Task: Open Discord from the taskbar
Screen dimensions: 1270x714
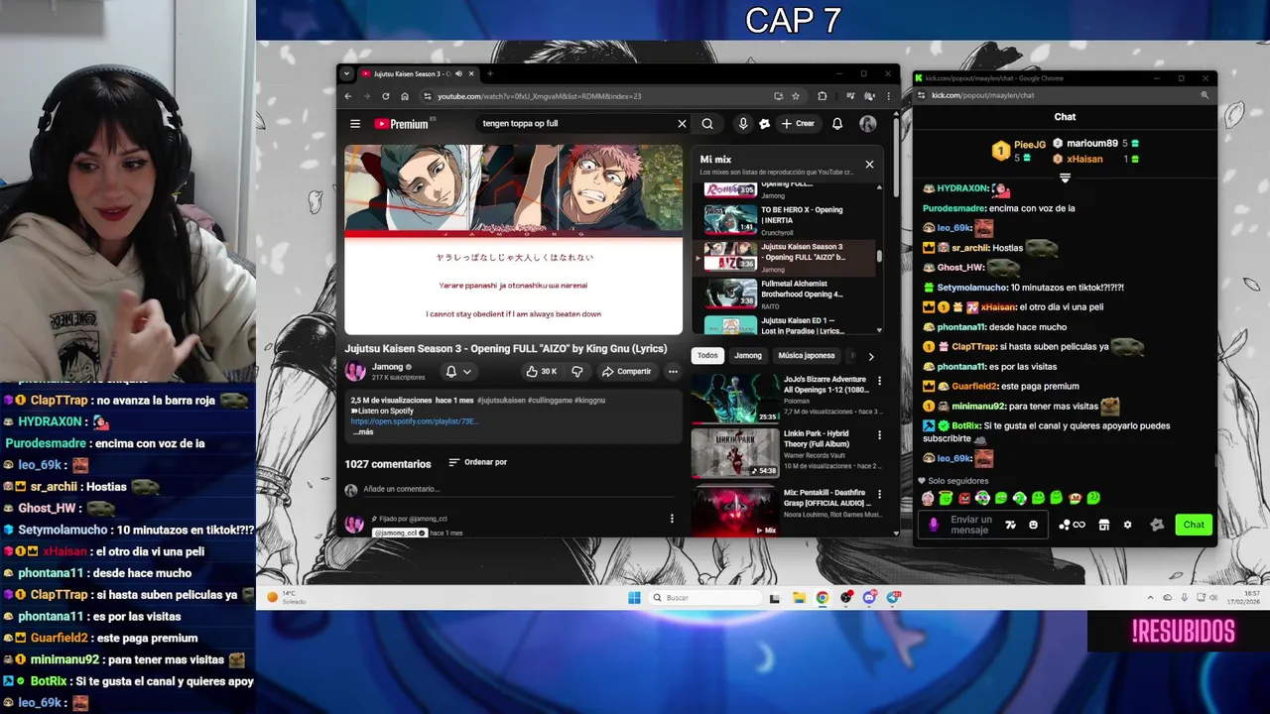Action: [x=870, y=597]
